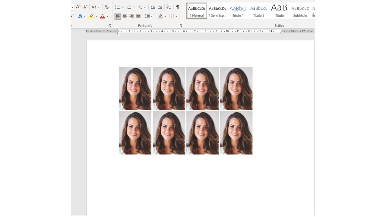The image size is (386, 217).
Task: Select the fourth photo in bottom row
Action: [236, 133]
